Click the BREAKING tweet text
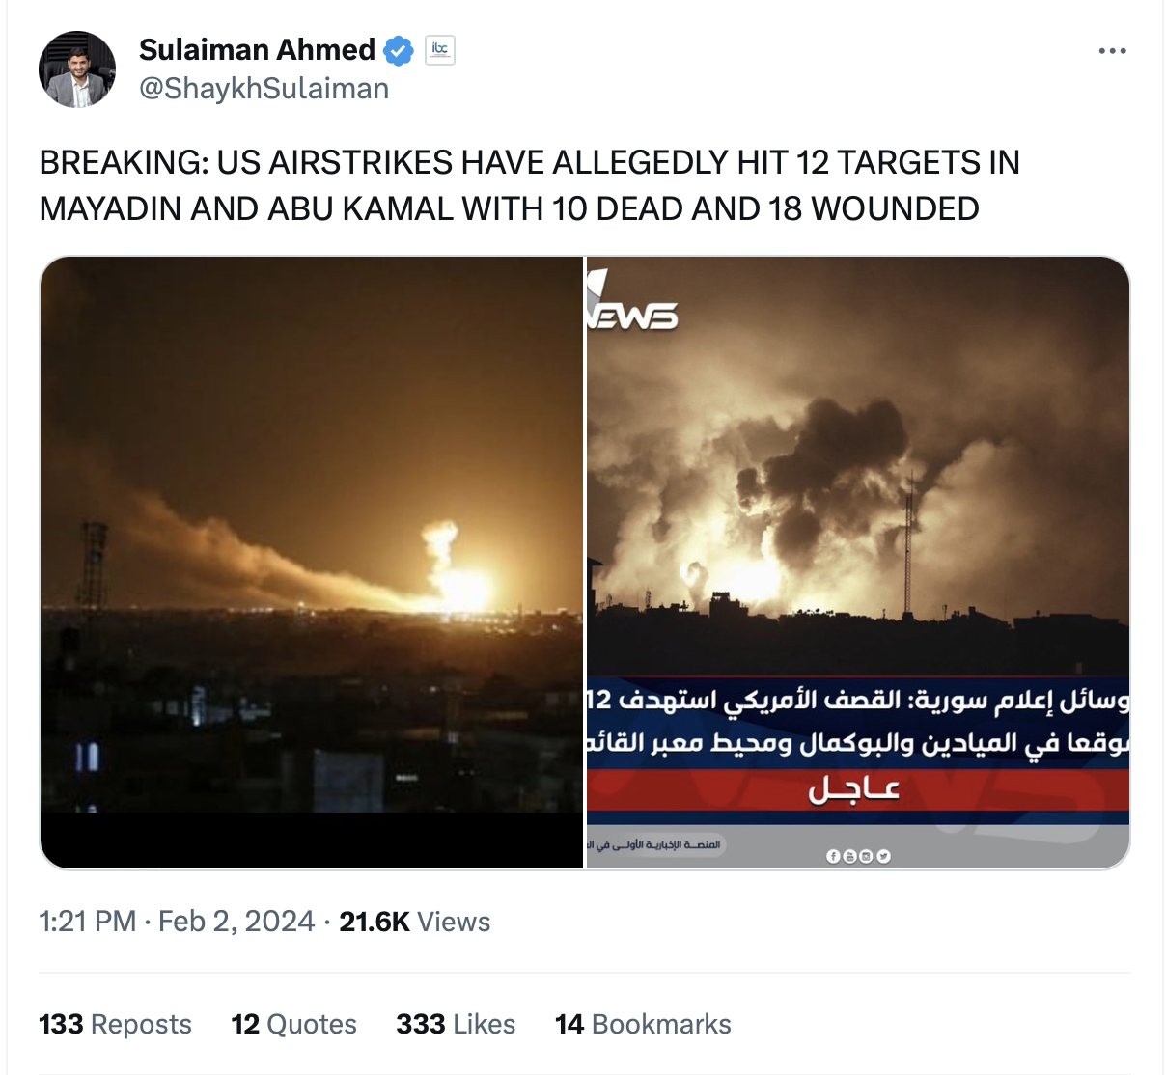 pos(529,185)
